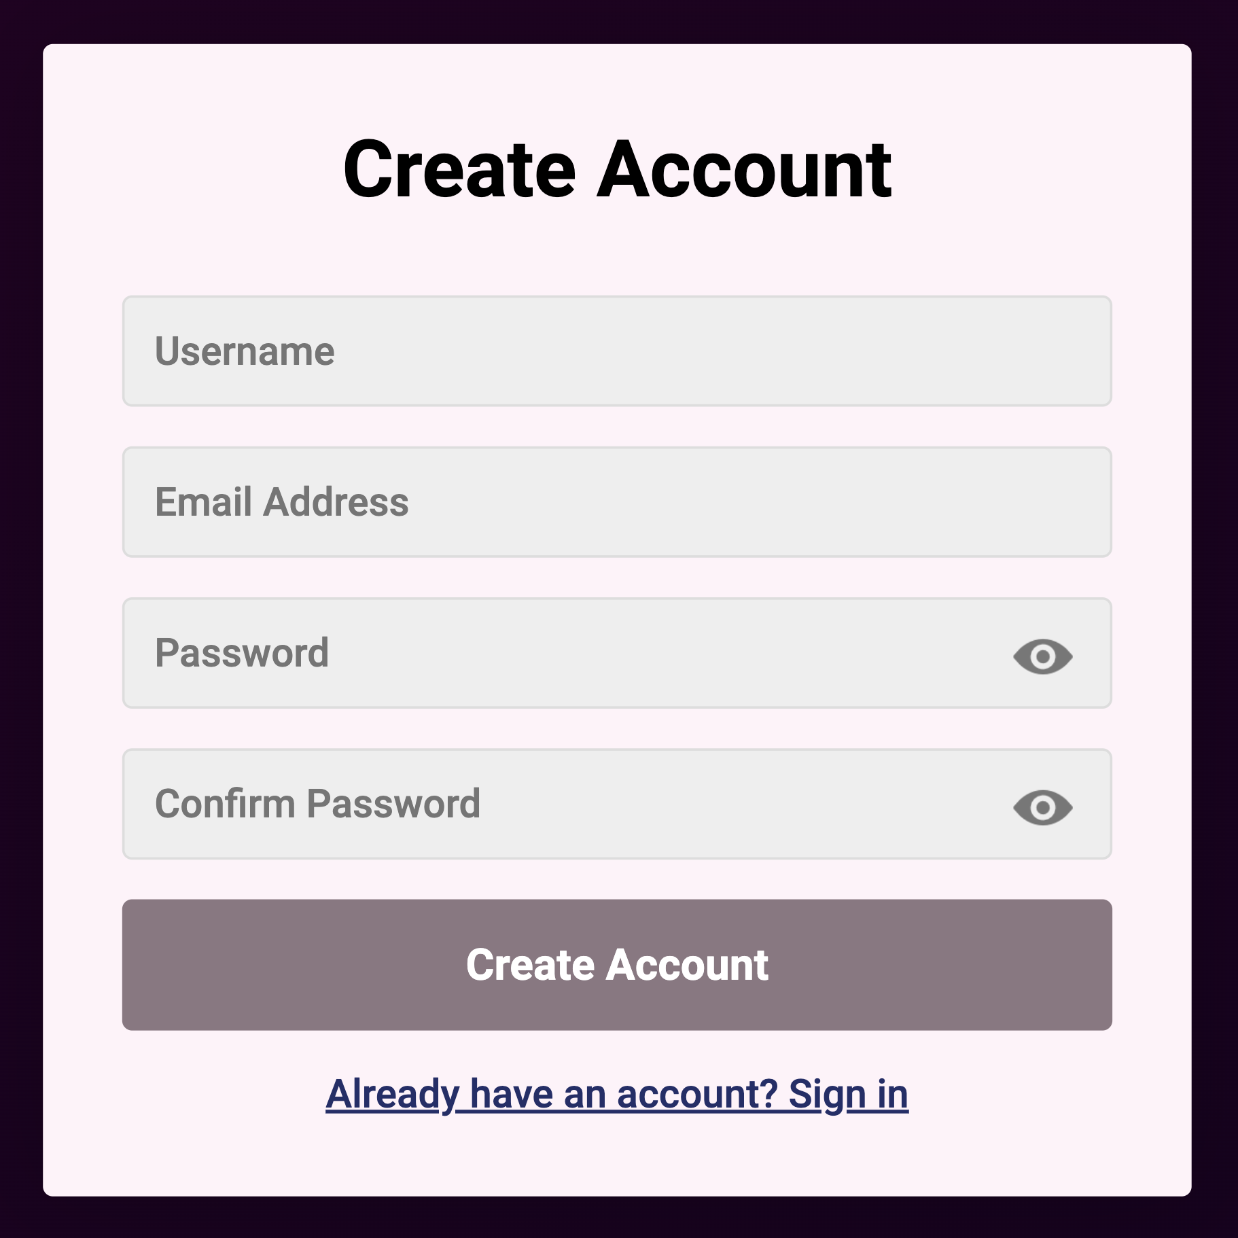The image size is (1238, 1238).
Task: Click the 'Email Address' placeholder text
Action: point(282,502)
